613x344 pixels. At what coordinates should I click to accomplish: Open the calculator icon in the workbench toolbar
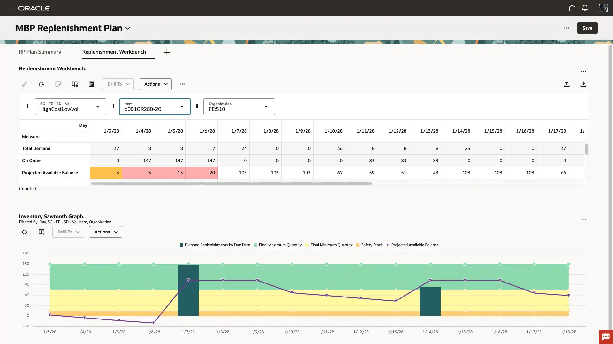point(91,84)
